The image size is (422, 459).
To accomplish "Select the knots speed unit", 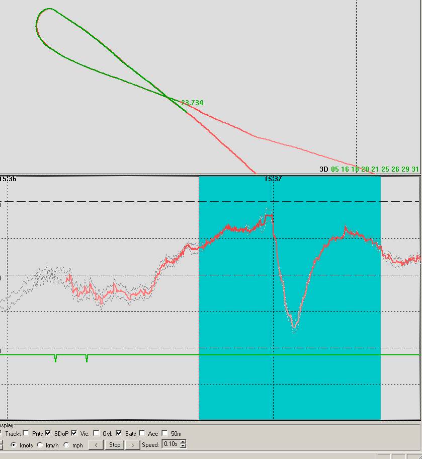I will [13, 445].
